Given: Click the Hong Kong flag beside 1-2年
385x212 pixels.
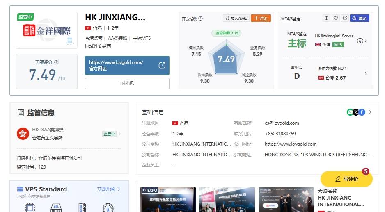Looking at the screenshot, I should tap(88, 28).
